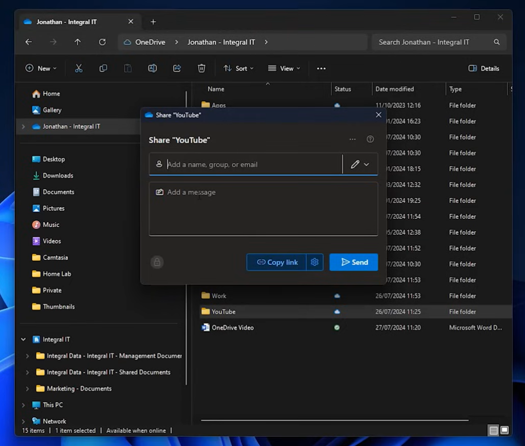Expand the Jonathan - Integral IT tree node

pyautogui.click(x=23, y=127)
